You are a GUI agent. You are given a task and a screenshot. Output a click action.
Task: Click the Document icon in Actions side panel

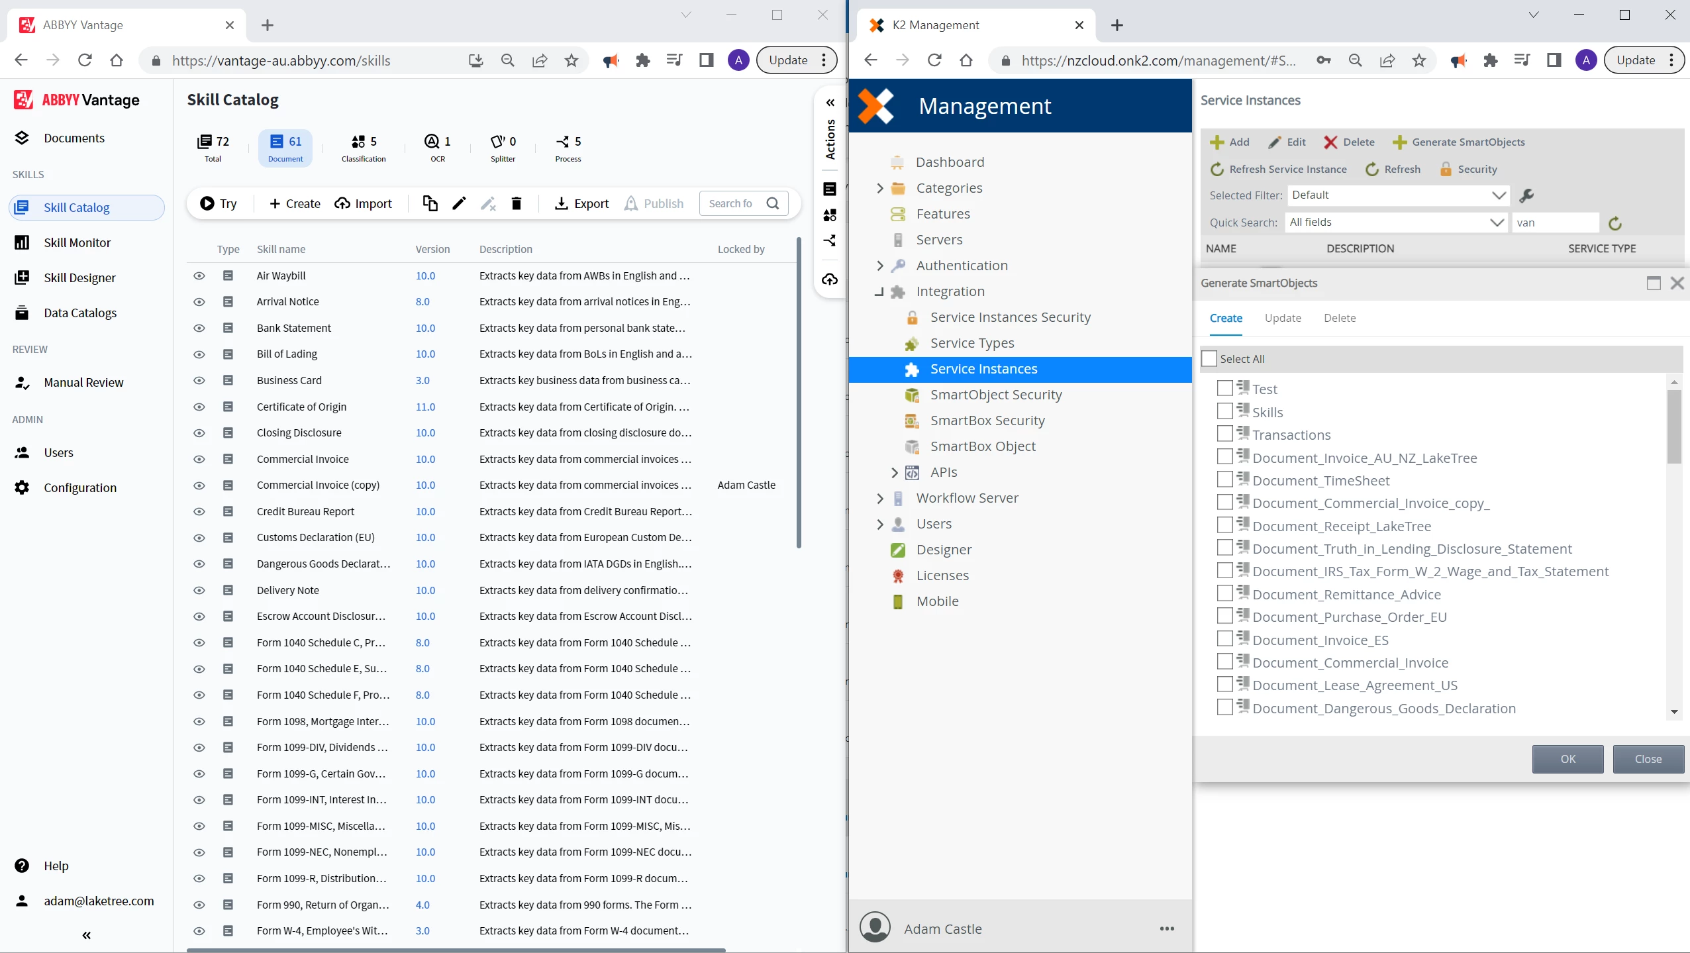(x=830, y=189)
